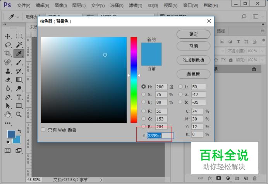Confirm color with 确定 button
Screen dimensions: 268x184
pos(193,34)
